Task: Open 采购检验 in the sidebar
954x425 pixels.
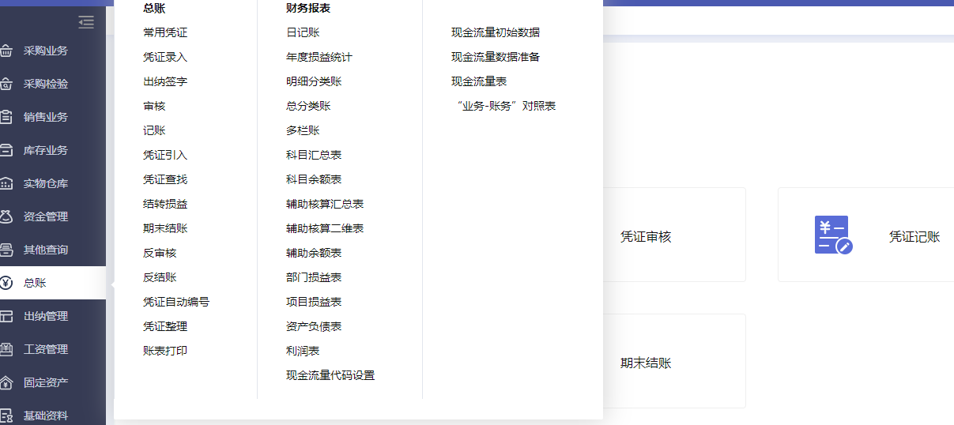Action: pos(45,84)
